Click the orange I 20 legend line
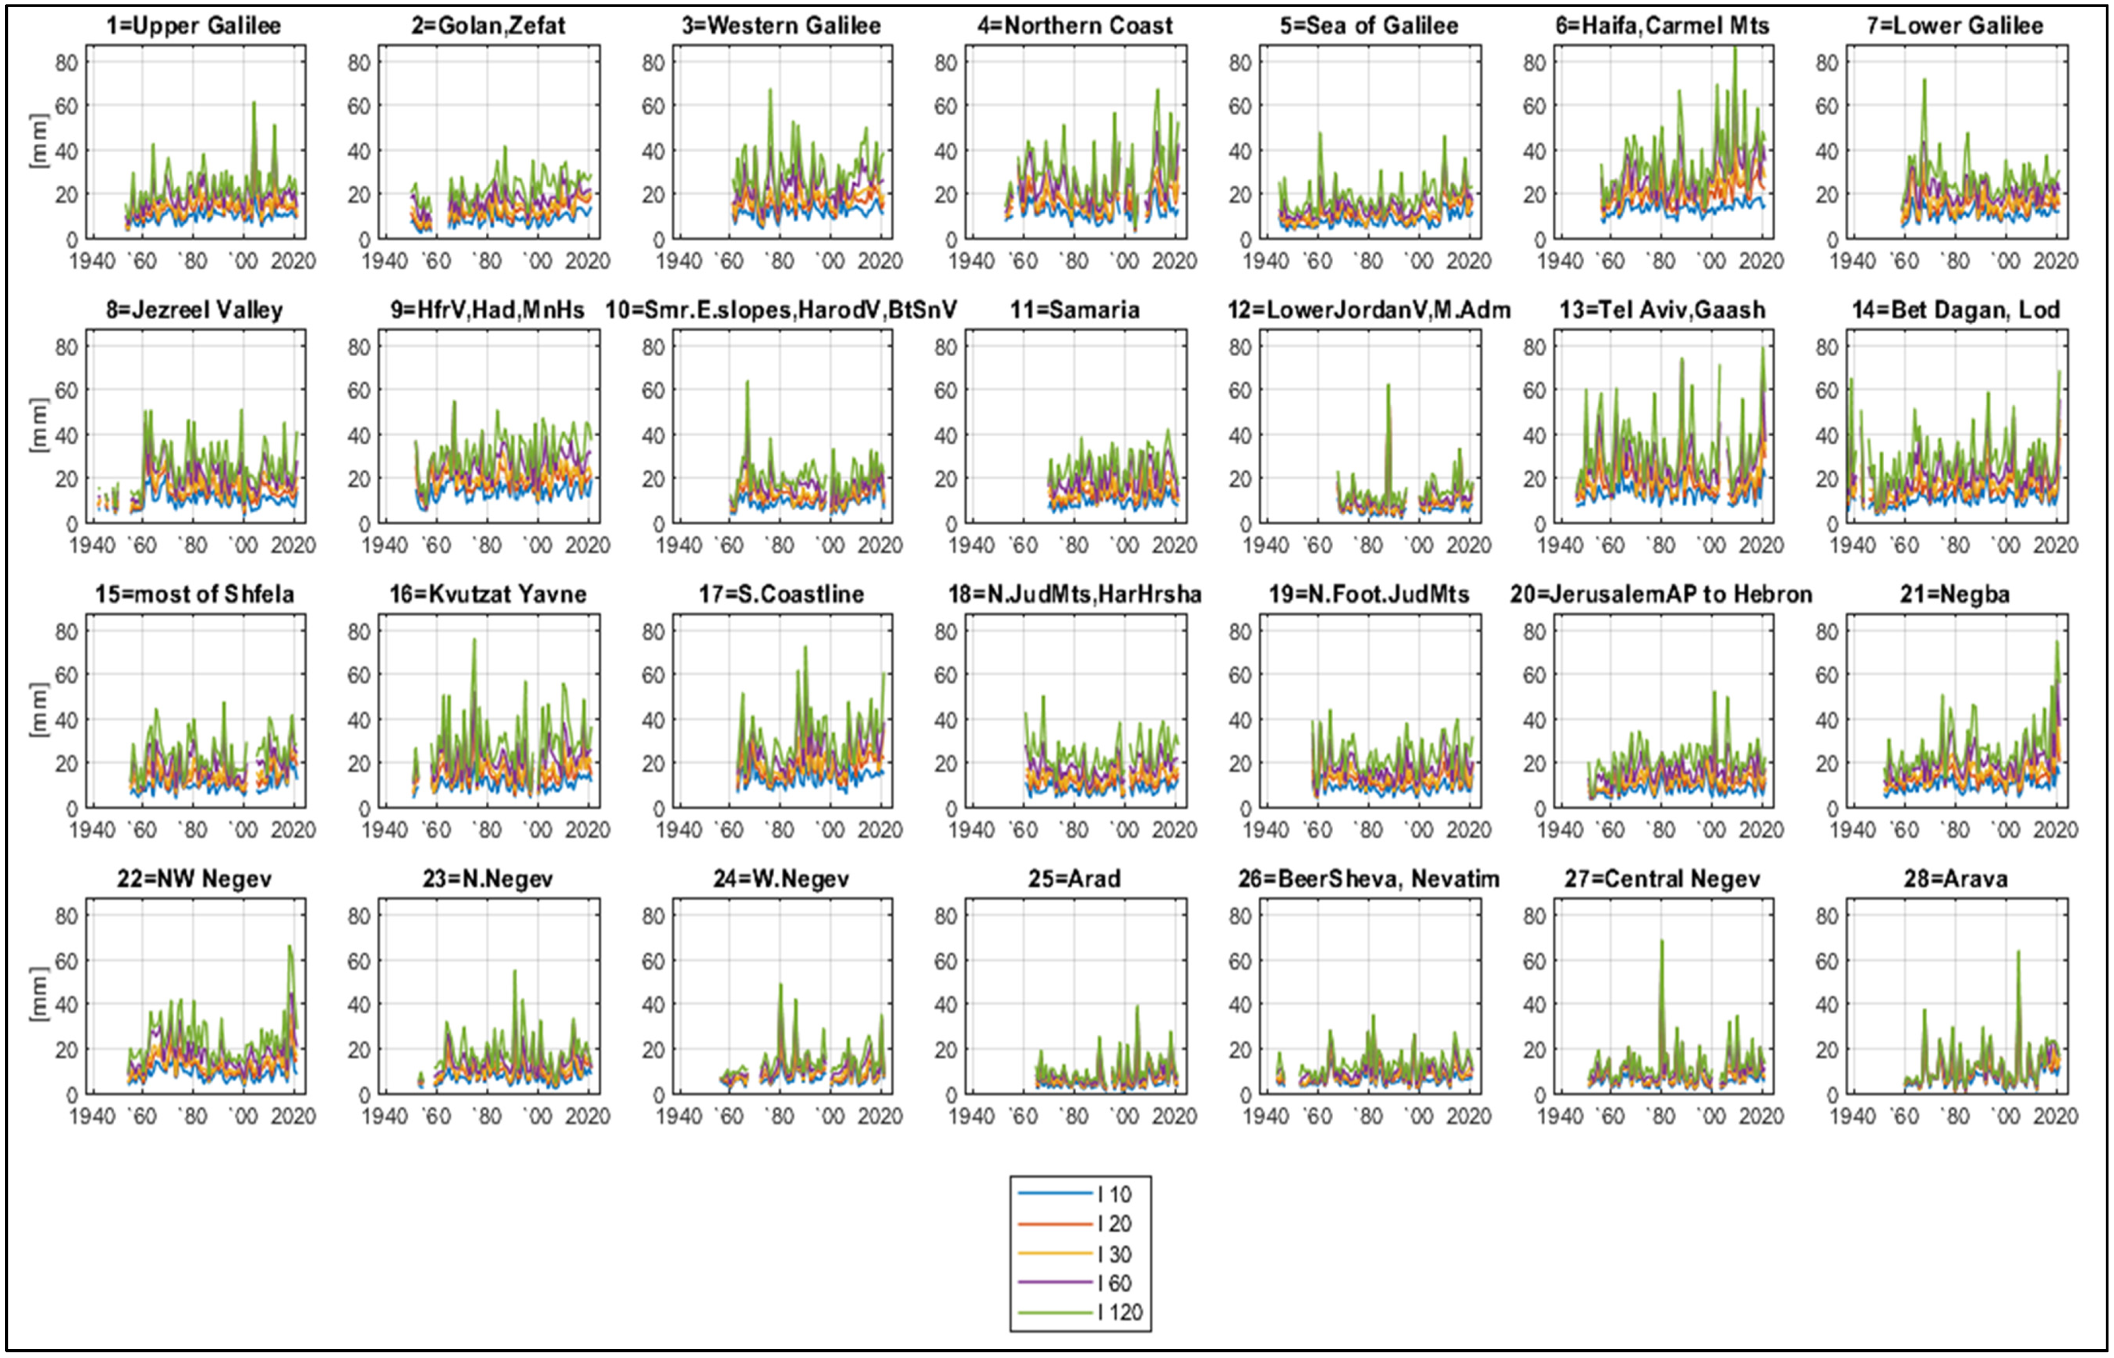Screen dimensions: 2114x1358 coord(1054,1224)
